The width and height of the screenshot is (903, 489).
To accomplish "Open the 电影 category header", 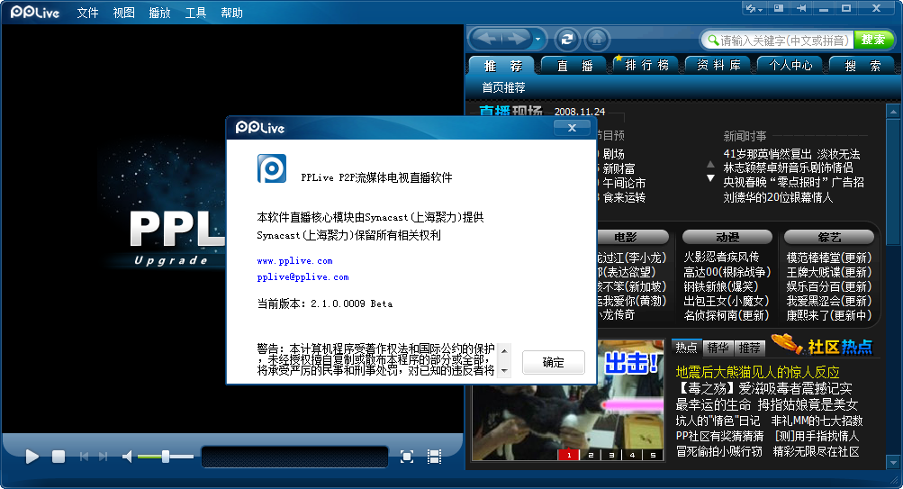I will (632, 237).
